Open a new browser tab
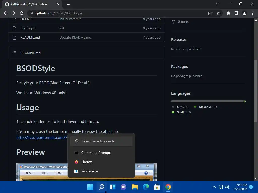Viewport: 258px width, 193px height. (x=68, y=4)
